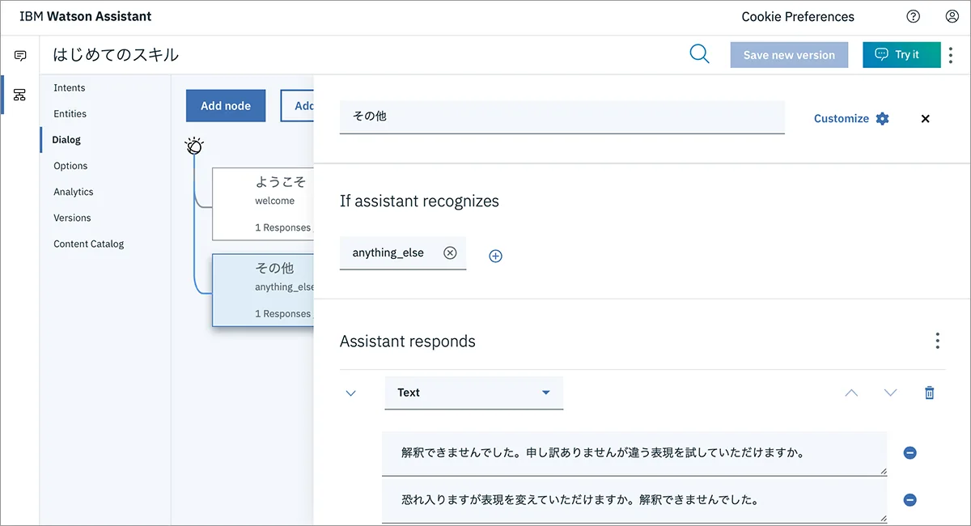971x526 pixels.
Task: Click the IBM Watson Assistant title
Action: coord(86,16)
